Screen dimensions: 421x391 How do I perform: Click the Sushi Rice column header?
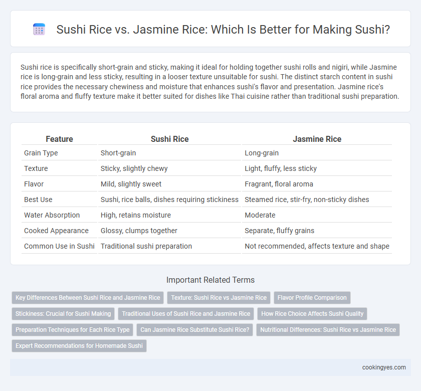pyautogui.click(x=170, y=139)
